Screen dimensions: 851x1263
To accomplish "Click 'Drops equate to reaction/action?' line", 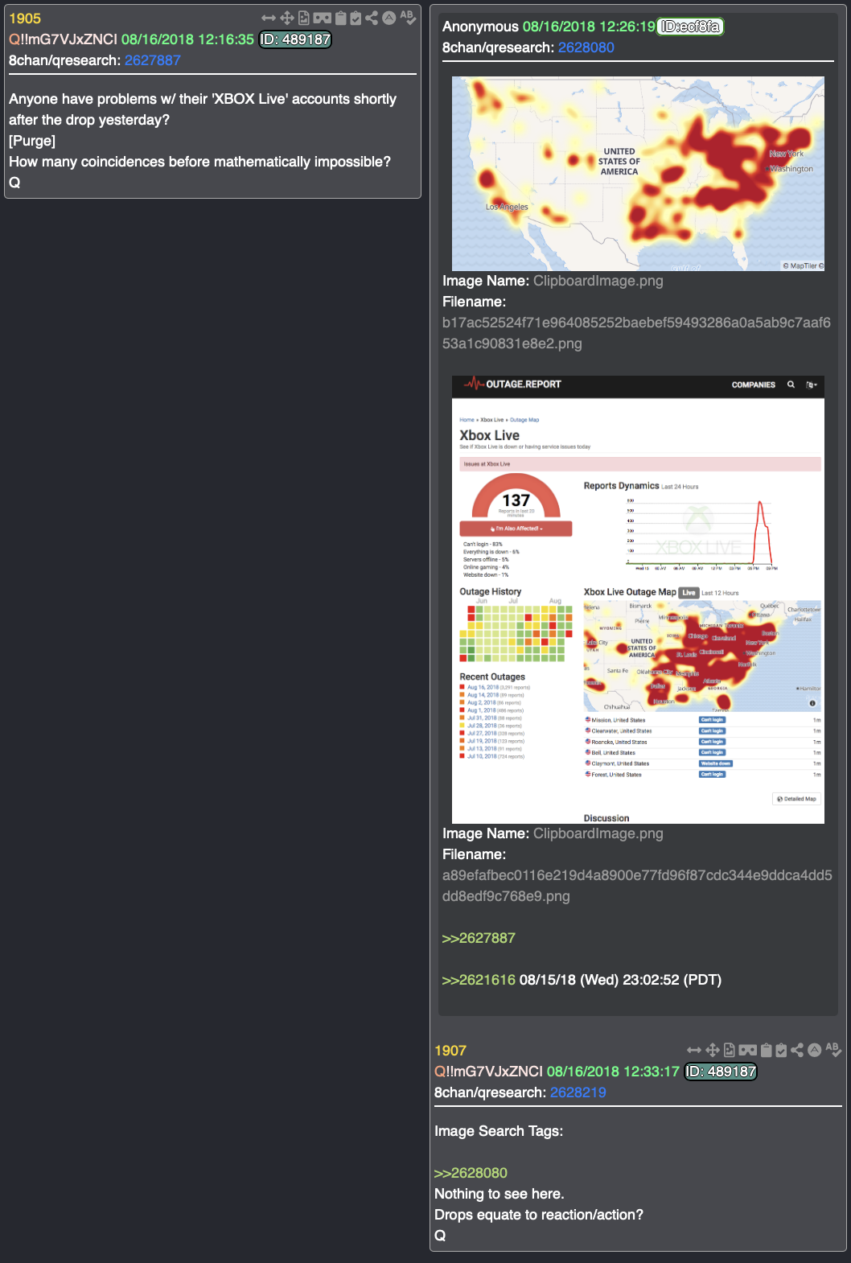I will (x=539, y=1215).
